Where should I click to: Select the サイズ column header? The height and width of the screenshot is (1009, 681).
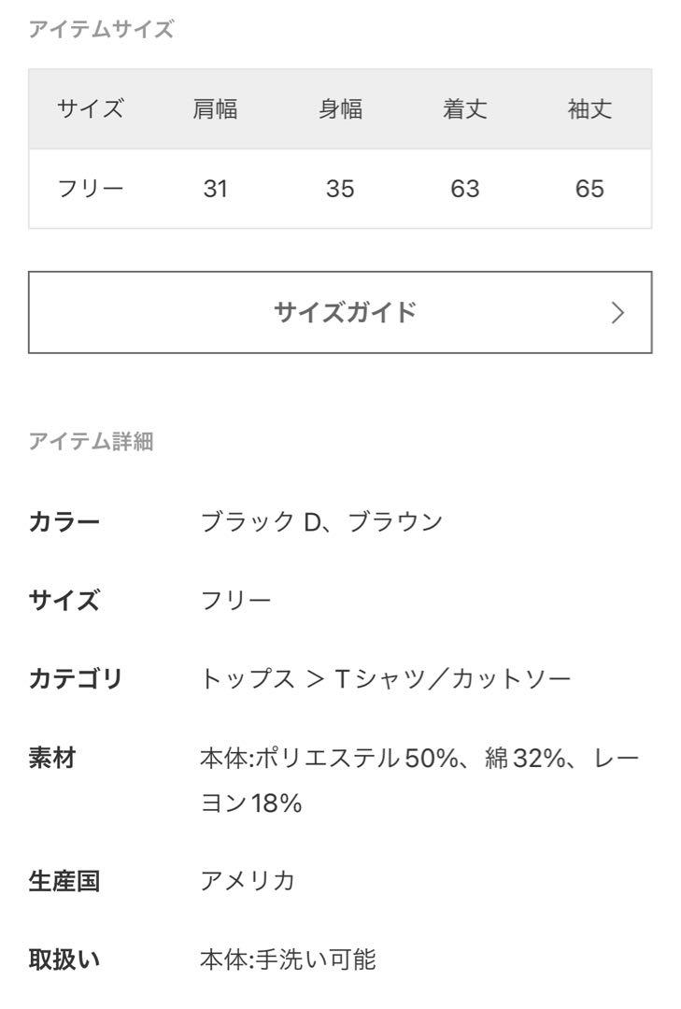pyautogui.click(x=90, y=108)
